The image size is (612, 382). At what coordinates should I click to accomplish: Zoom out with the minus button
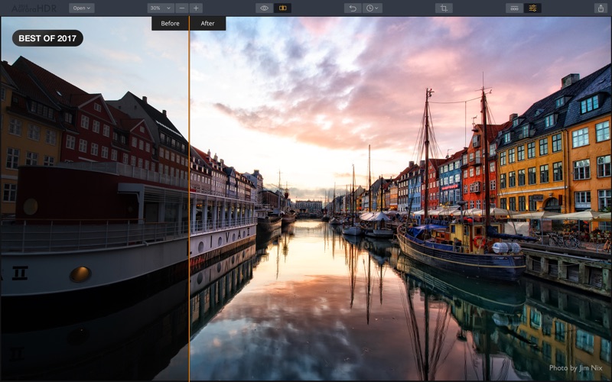click(181, 8)
